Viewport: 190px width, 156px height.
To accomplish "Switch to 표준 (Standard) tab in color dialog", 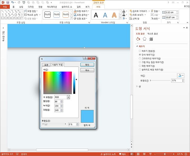I will point(46,65).
